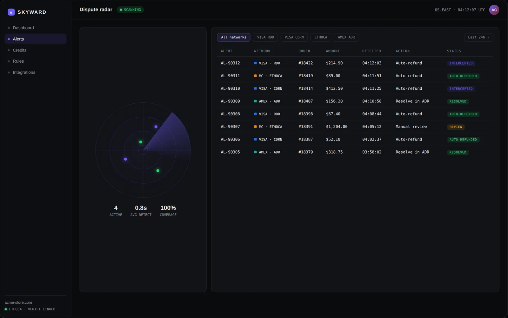Click the green radar blip above center
The image size is (508, 318).
141,142
